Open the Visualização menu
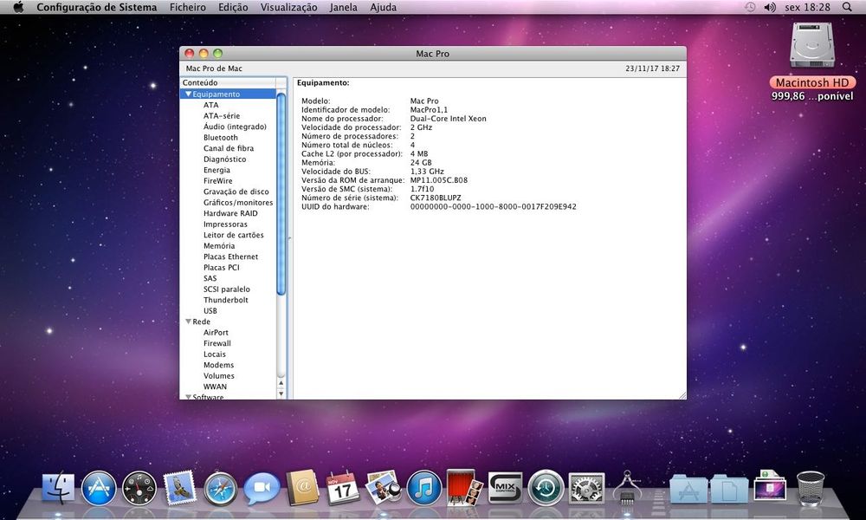Screen dimensions: 866x520 click(x=289, y=7)
